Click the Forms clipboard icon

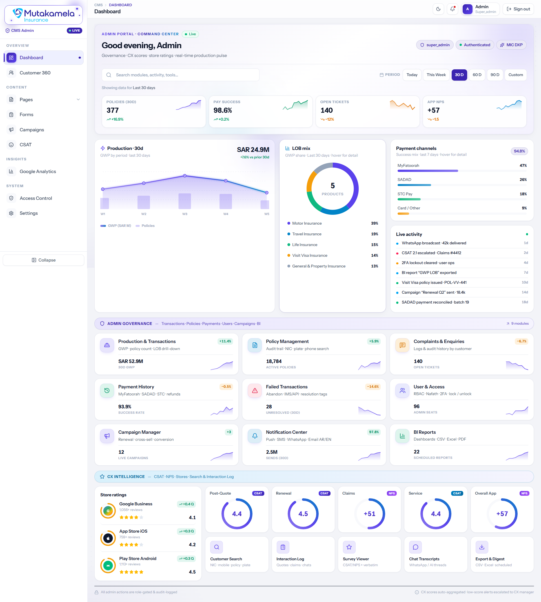(x=11, y=115)
